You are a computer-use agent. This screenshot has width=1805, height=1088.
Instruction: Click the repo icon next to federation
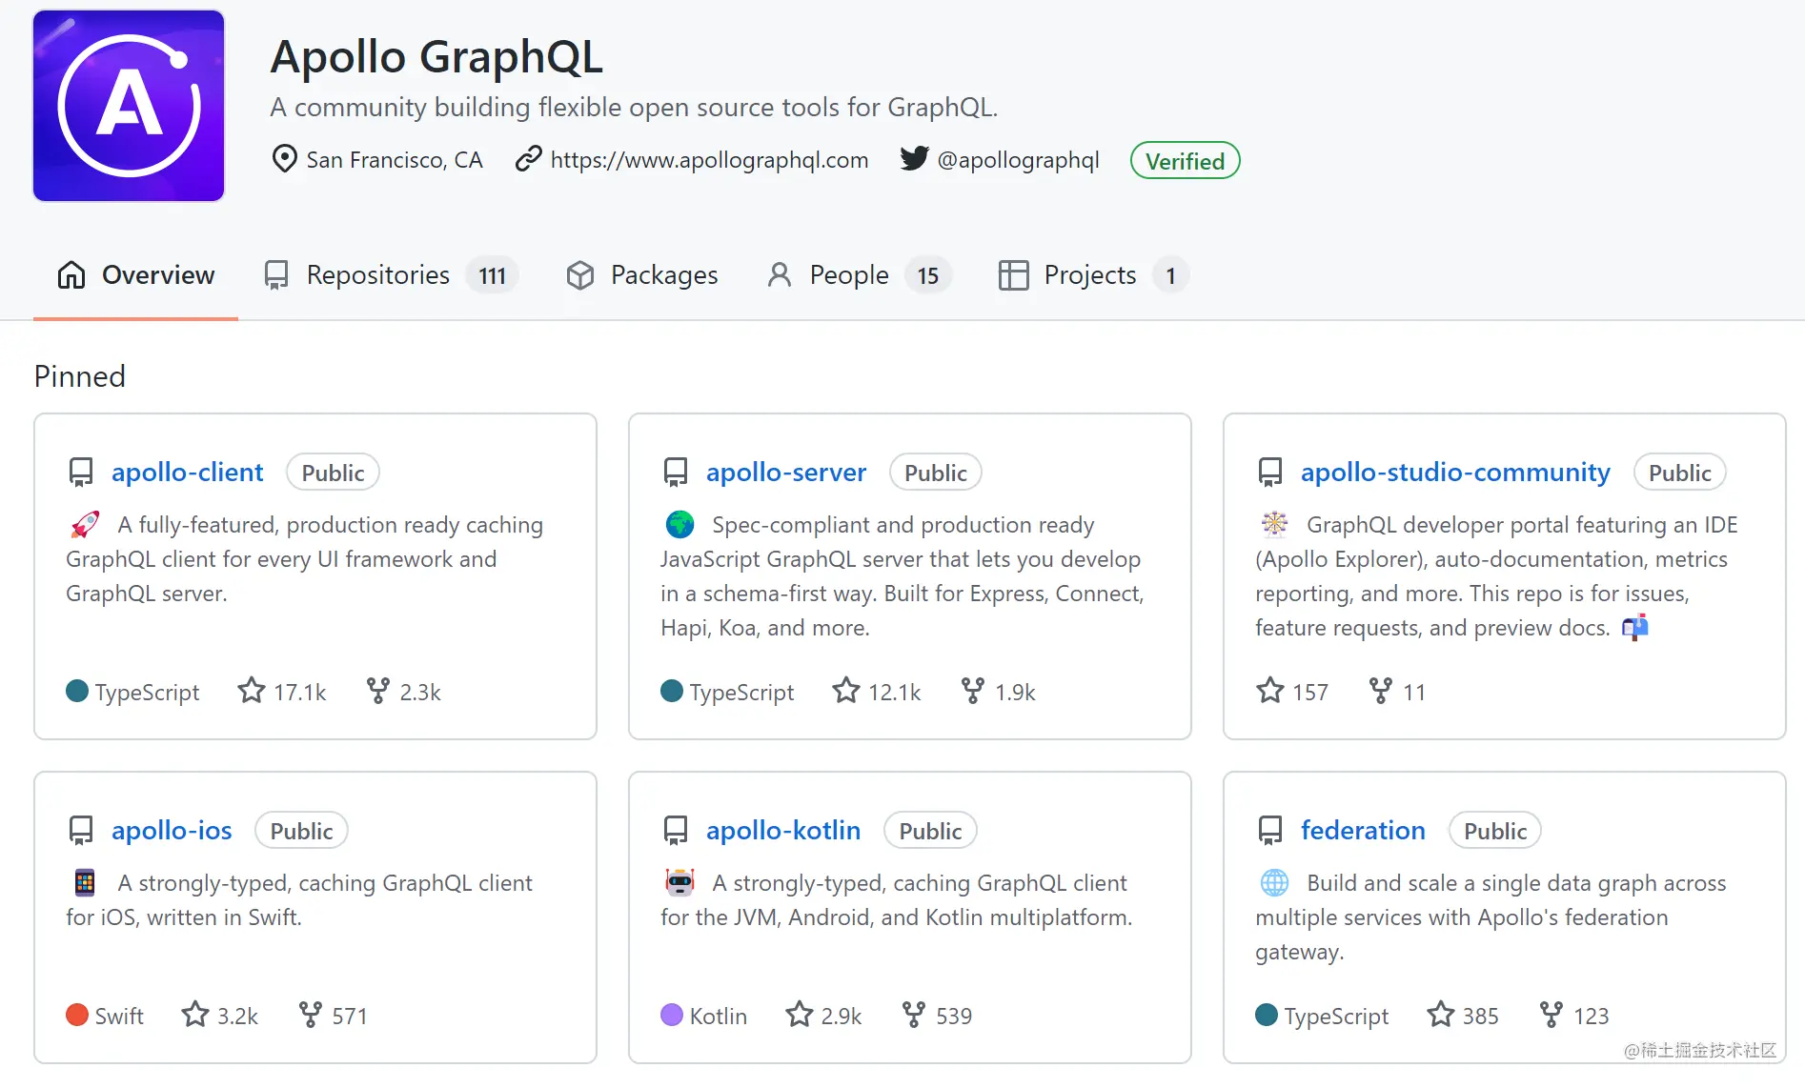(1270, 831)
